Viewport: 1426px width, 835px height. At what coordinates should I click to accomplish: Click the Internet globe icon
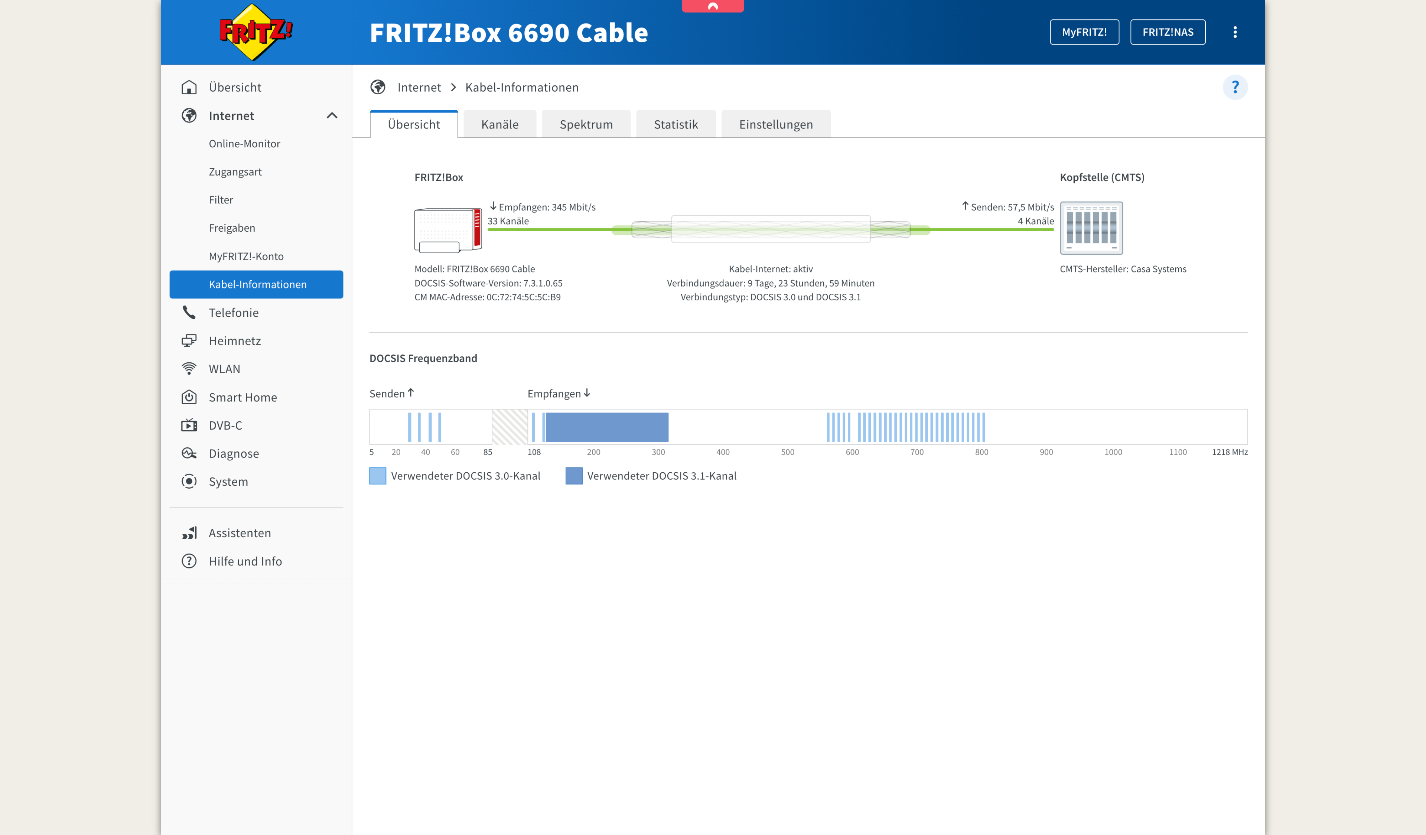coord(189,115)
